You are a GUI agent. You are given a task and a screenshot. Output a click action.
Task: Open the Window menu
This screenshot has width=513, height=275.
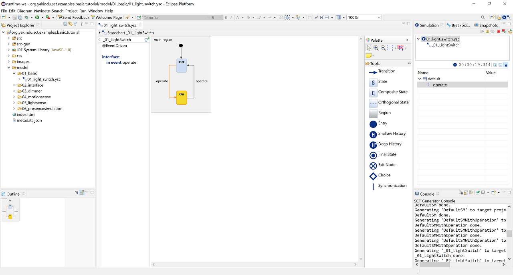pyautogui.click(x=95, y=11)
